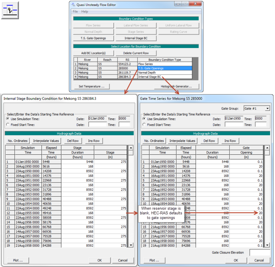
Task: Click the Quasi Unsteady Flow icon at top-left
Action: click(x=10, y=10)
